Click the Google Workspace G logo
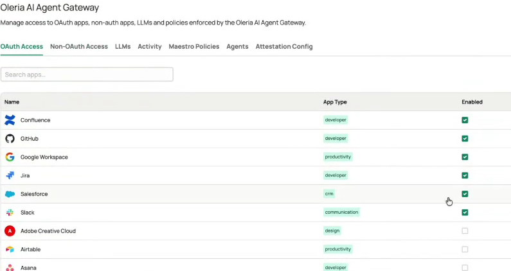This screenshot has width=511, height=271. pyautogui.click(x=10, y=157)
